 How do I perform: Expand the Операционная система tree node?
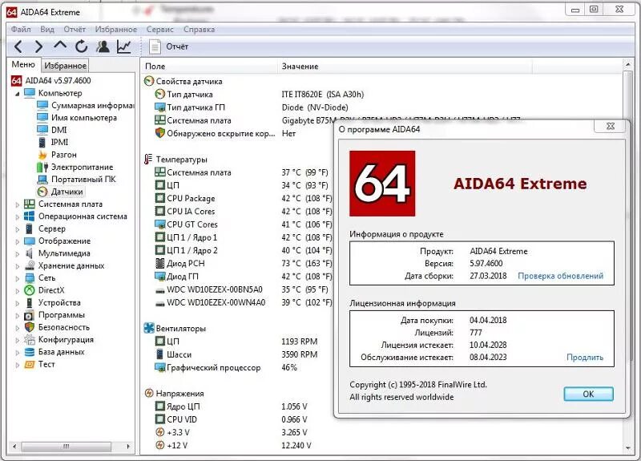coord(17,216)
